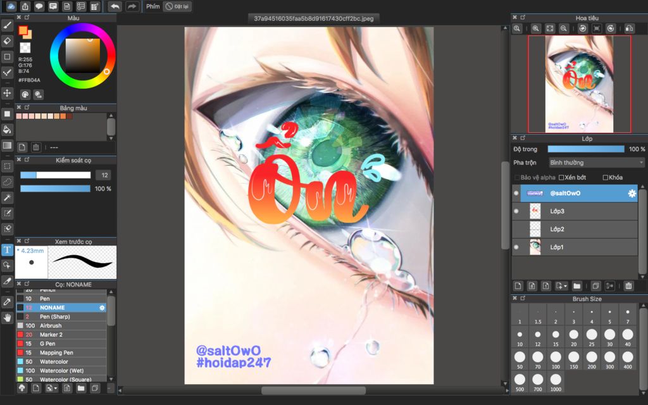Select brush size 25 preset
The width and height of the screenshot is (648, 405).
point(592,337)
